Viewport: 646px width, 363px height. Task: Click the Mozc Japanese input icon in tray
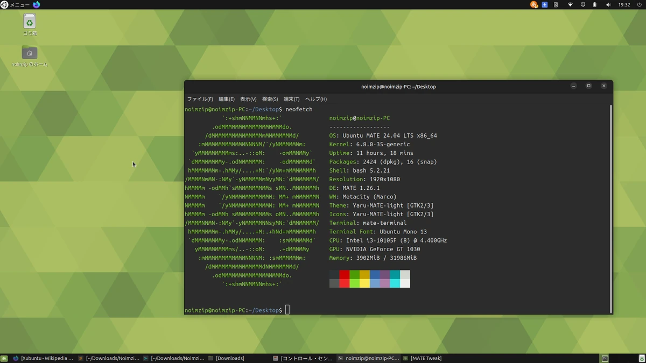[533, 4]
